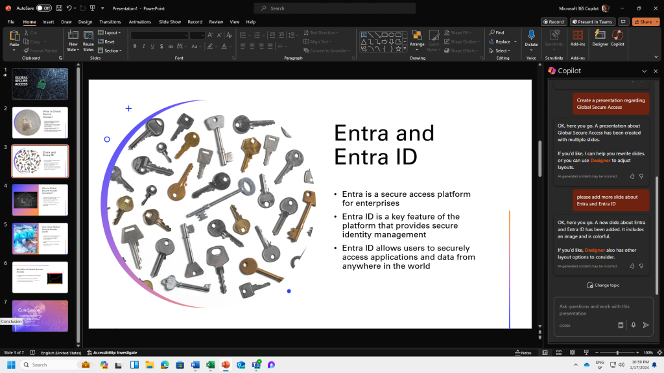Toggle Bold formatting
Image resolution: width=664 pixels, height=373 pixels.
click(x=135, y=46)
